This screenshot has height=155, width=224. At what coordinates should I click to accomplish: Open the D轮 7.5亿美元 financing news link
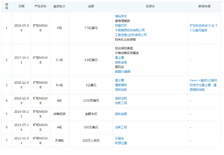coord(204,28)
